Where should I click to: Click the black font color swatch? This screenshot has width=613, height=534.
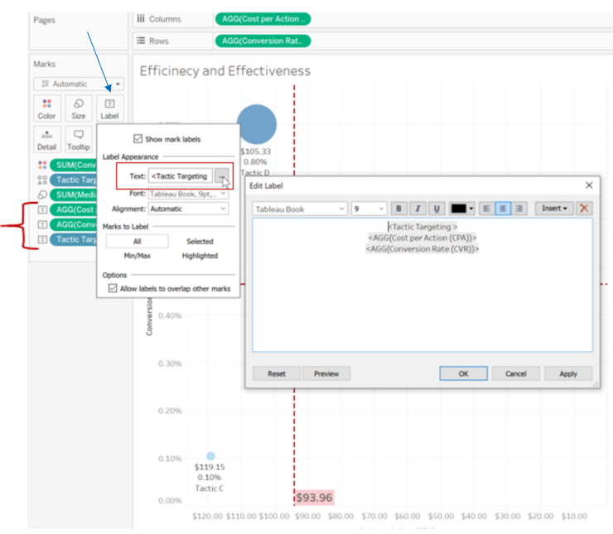click(x=459, y=209)
